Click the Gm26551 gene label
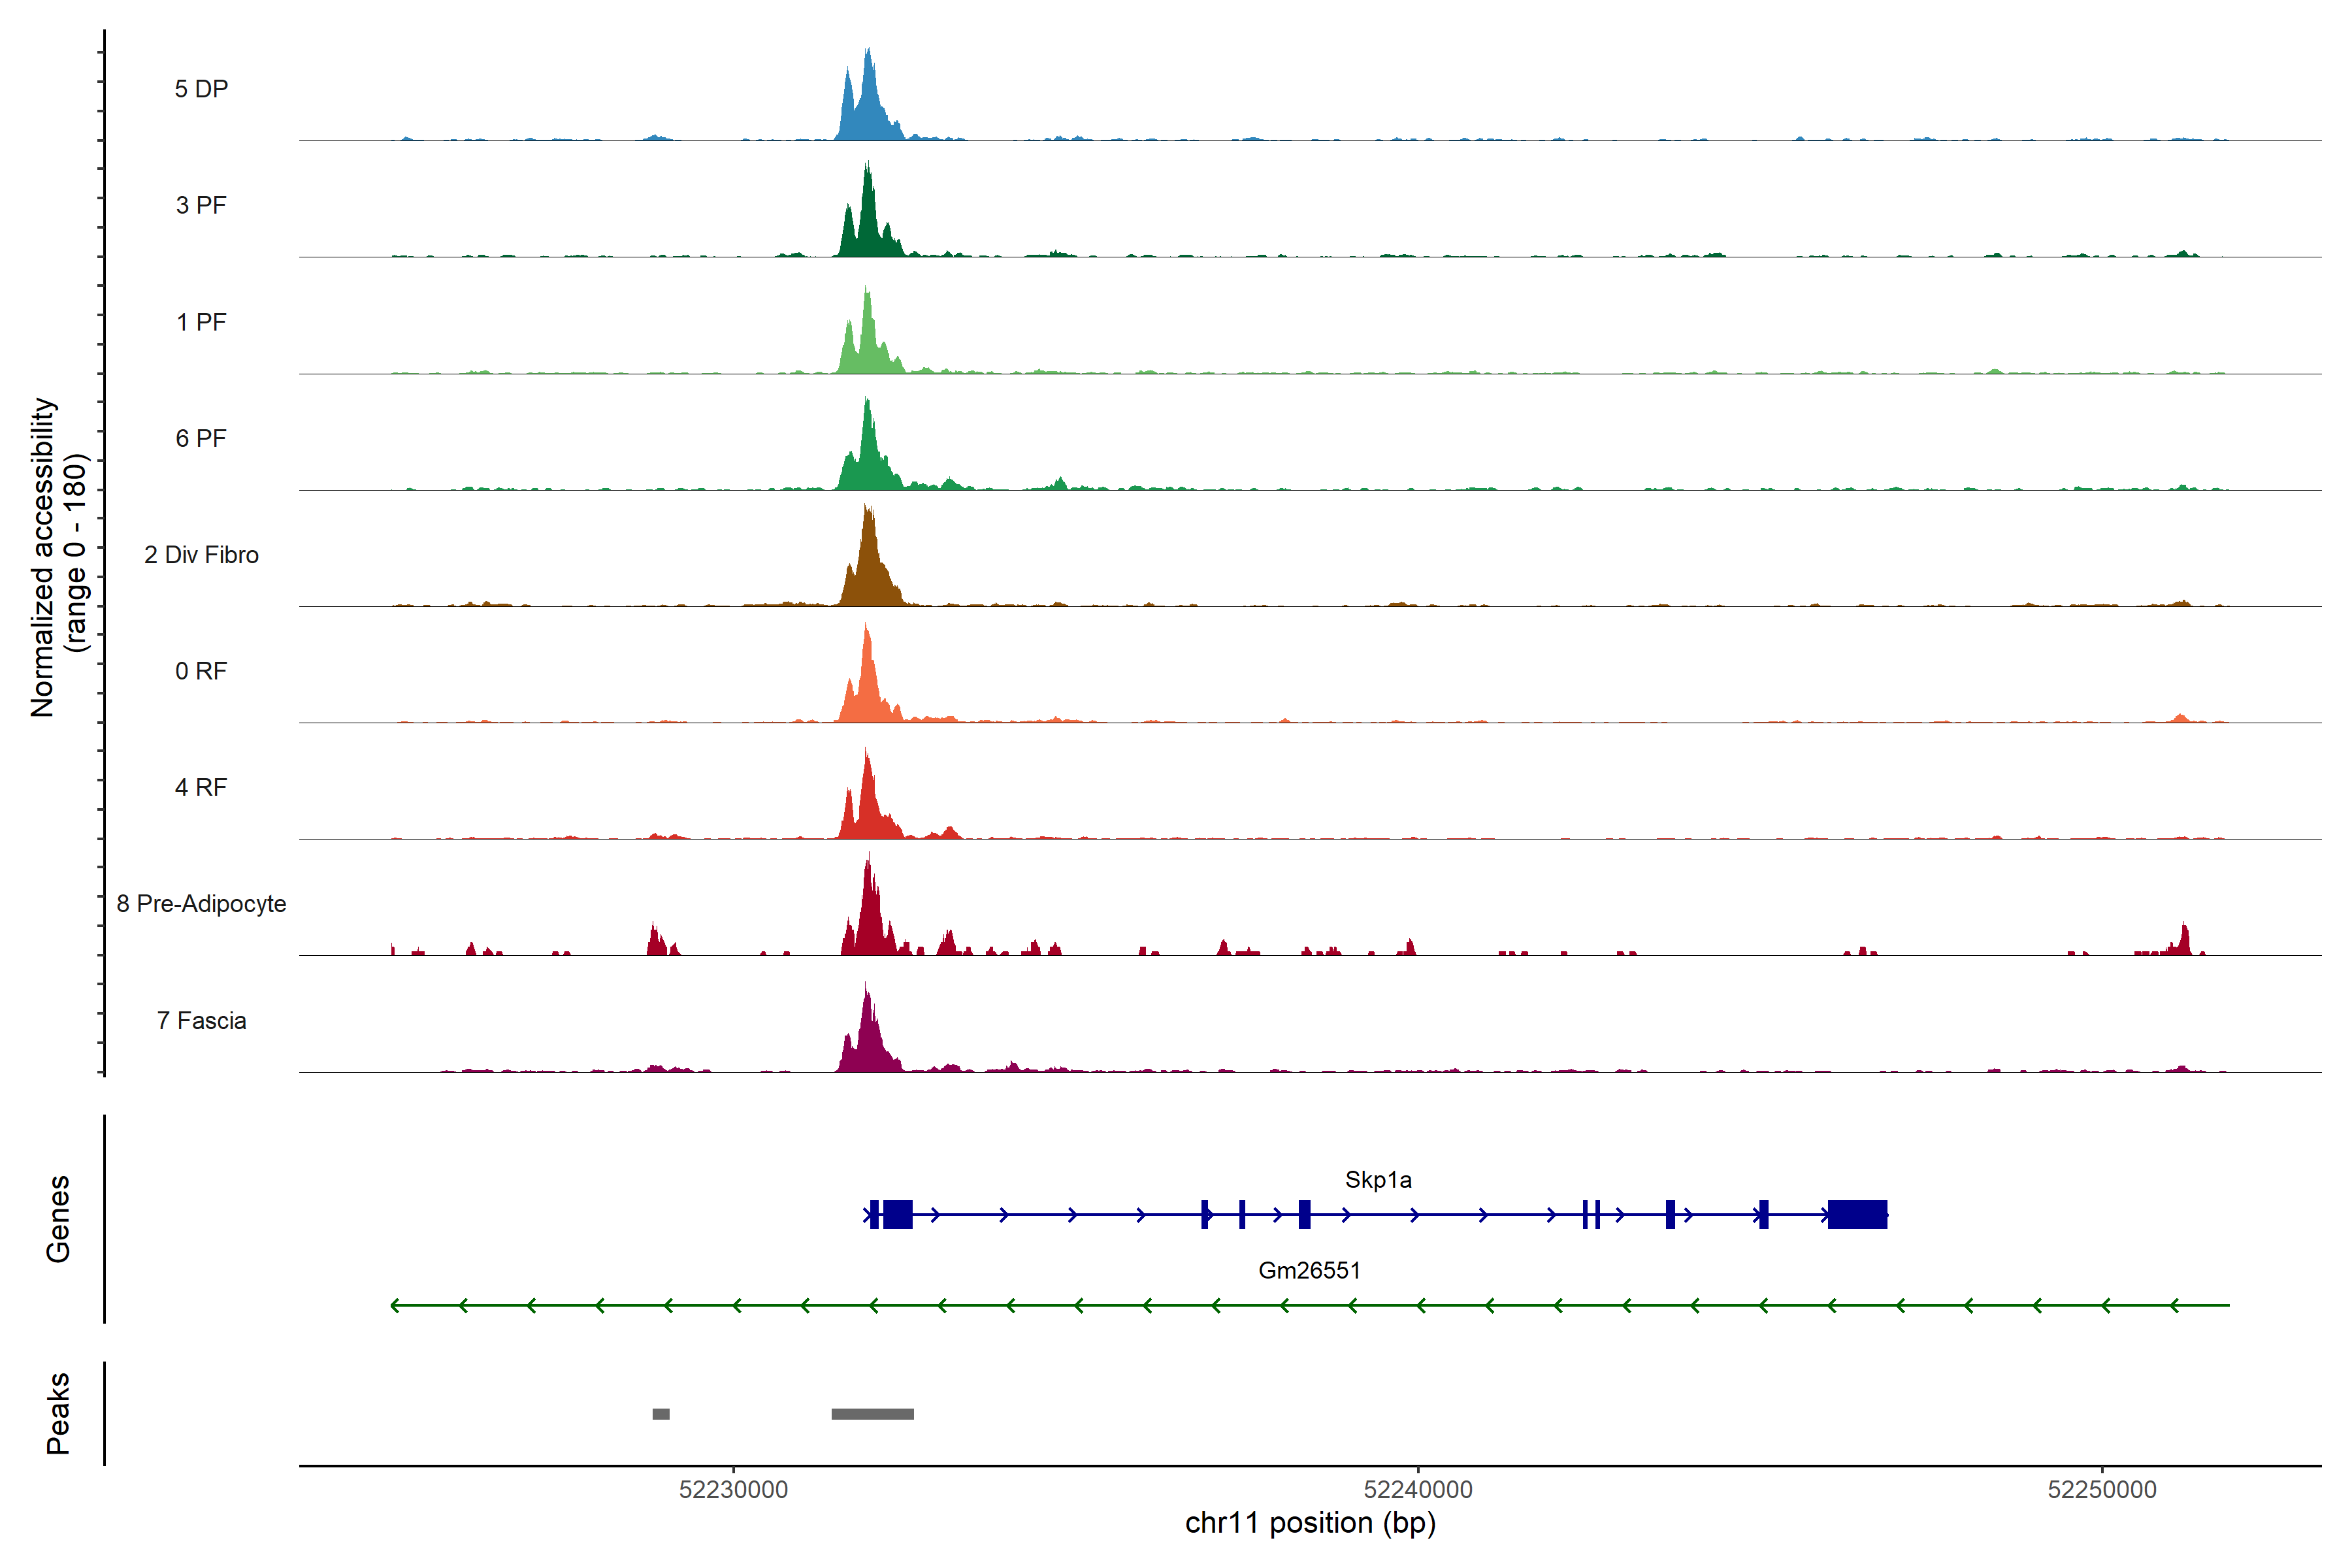 [1309, 1271]
